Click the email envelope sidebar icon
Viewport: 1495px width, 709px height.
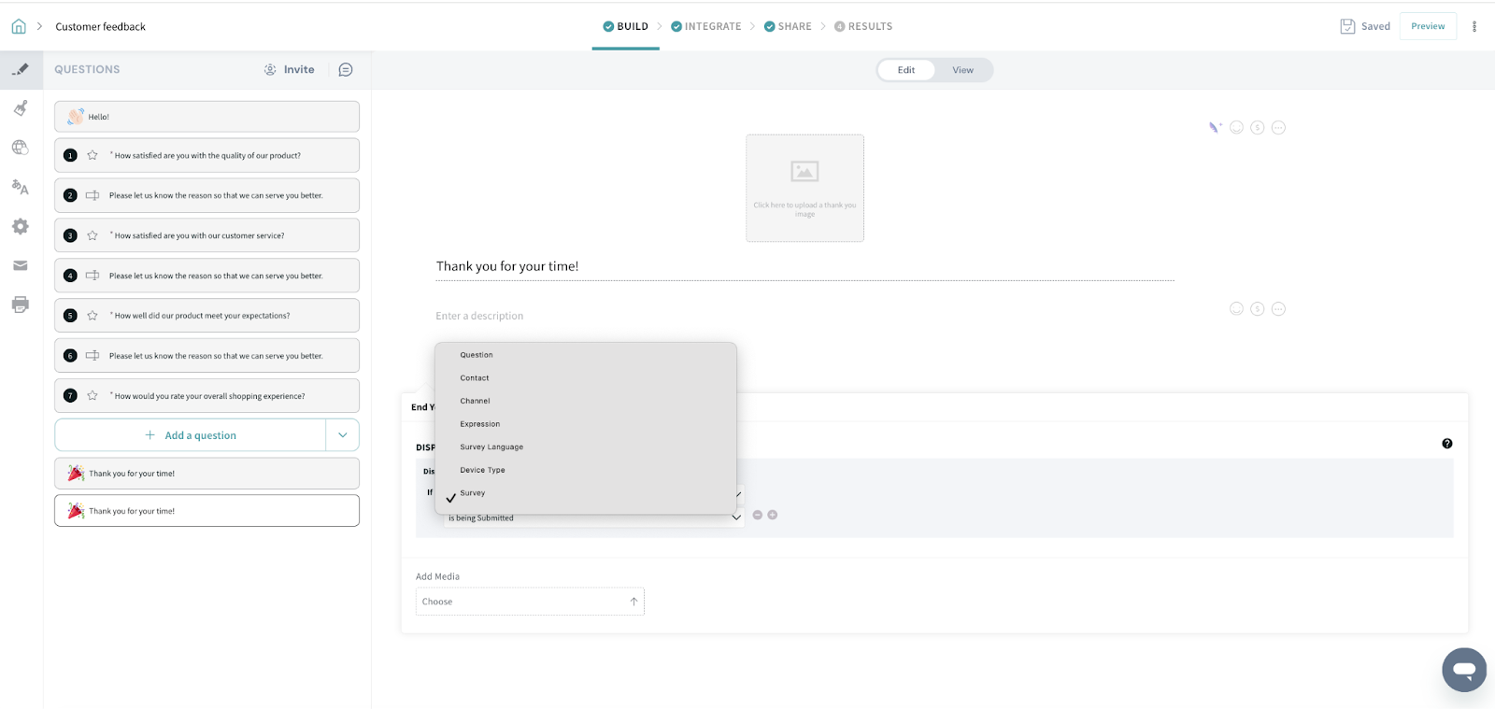pos(21,266)
